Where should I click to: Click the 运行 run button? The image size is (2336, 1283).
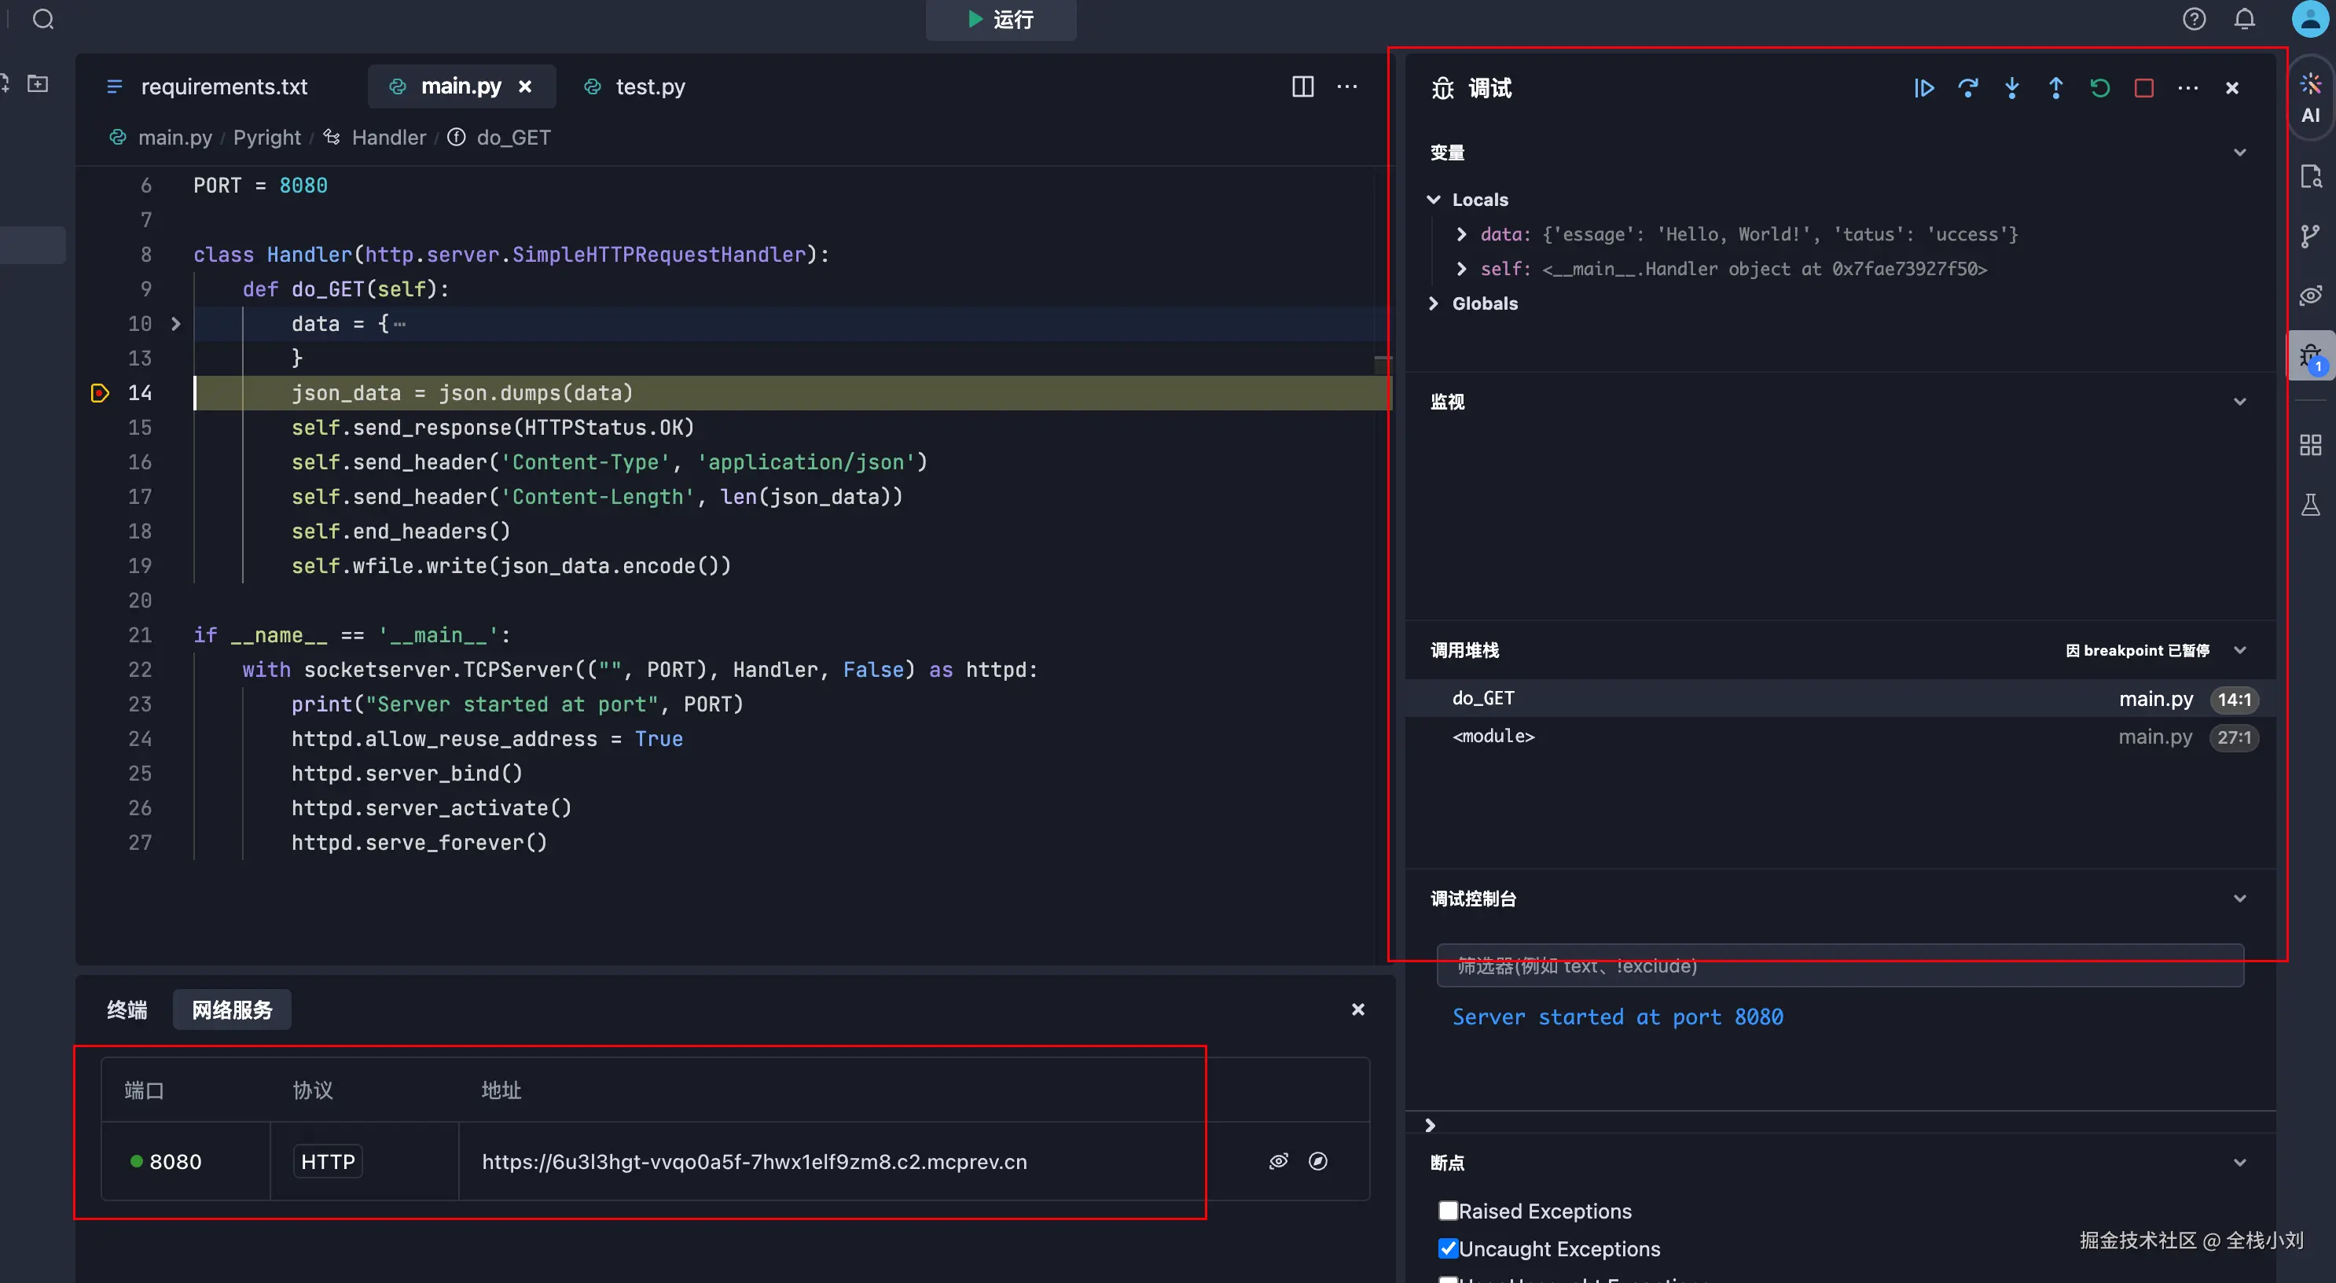1001,19
